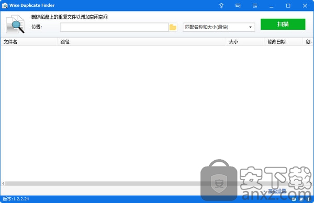This screenshot has width=314, height=203.
Task: Click the horizontal scrollbar left arrow
Action: (x=3, y=183)
